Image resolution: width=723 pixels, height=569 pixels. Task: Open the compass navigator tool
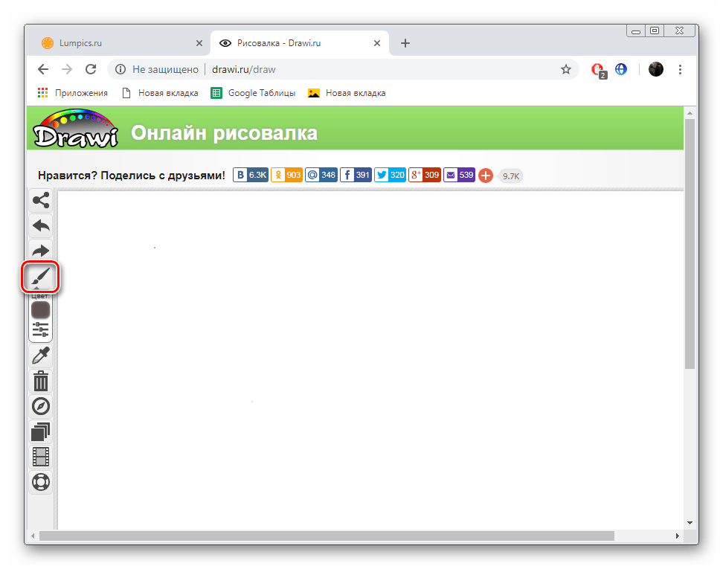40,406
